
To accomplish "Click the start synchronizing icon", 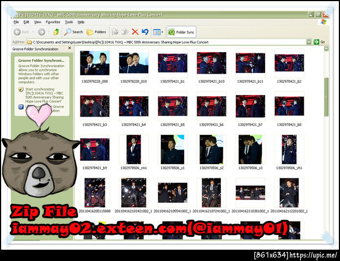I will [21, 89].
